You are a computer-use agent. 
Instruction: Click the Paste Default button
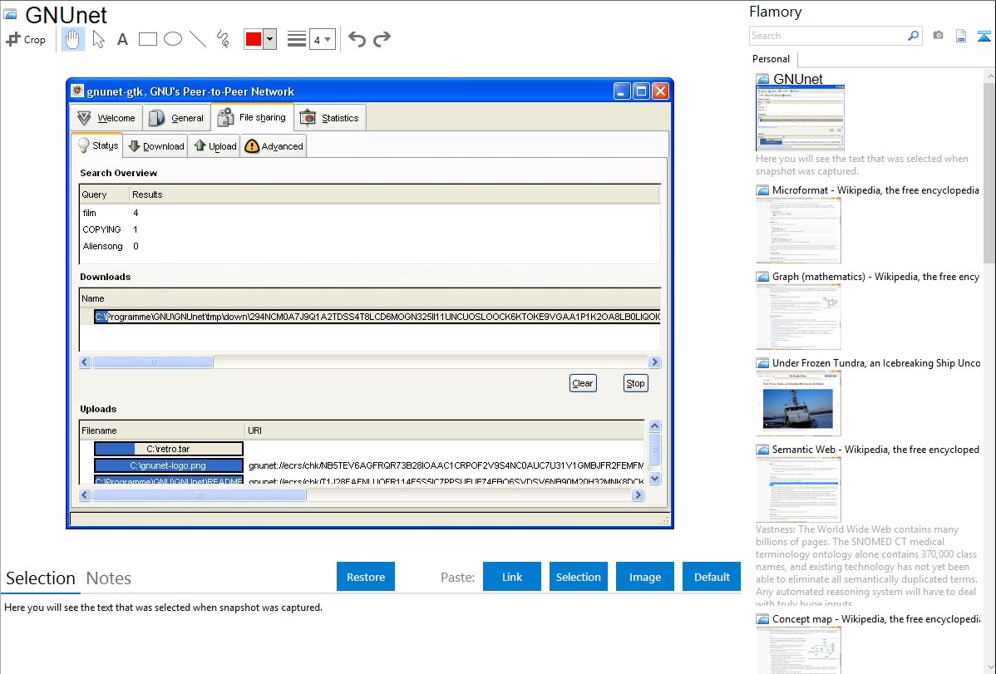(712, 577)
